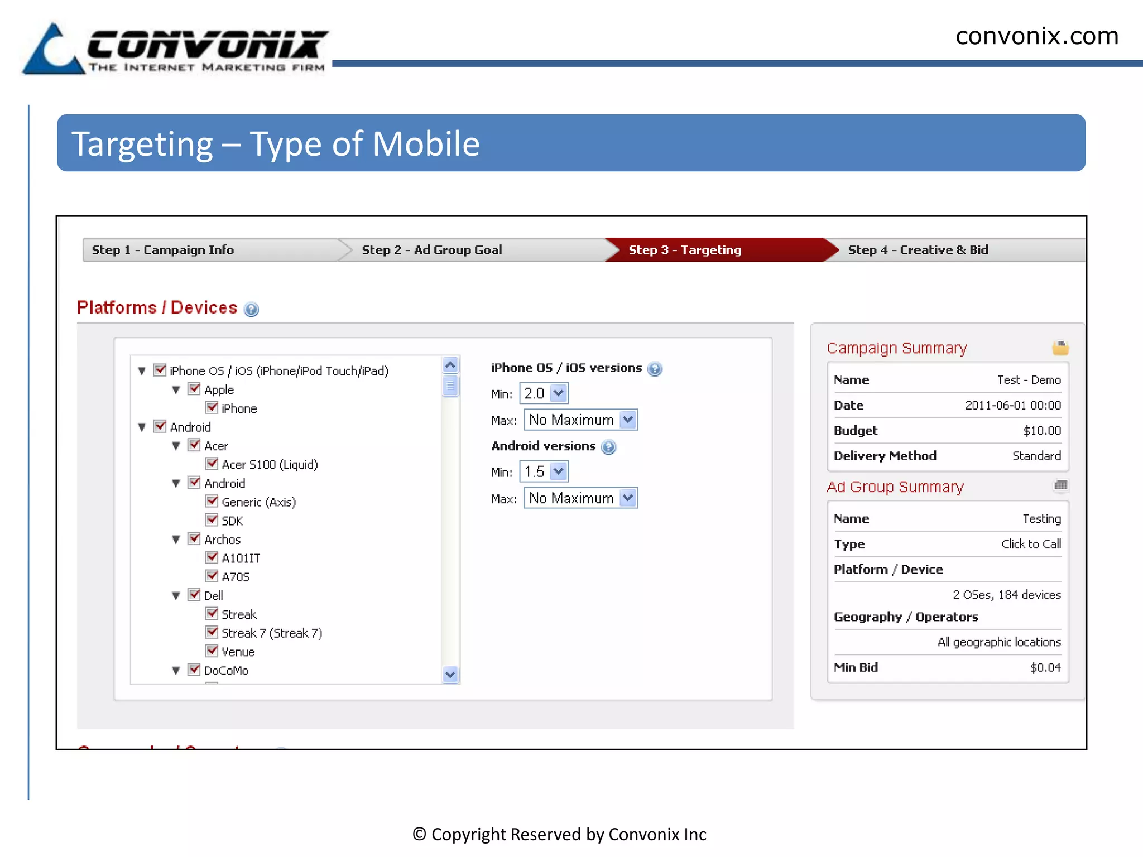Open the Android Max version dropdown

[580, 498]
